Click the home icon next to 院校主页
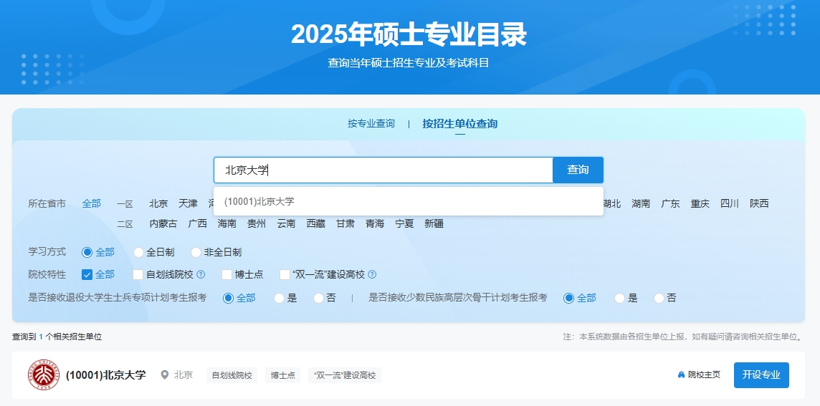The width and height of the screenshot is (820, 406). 681,375
